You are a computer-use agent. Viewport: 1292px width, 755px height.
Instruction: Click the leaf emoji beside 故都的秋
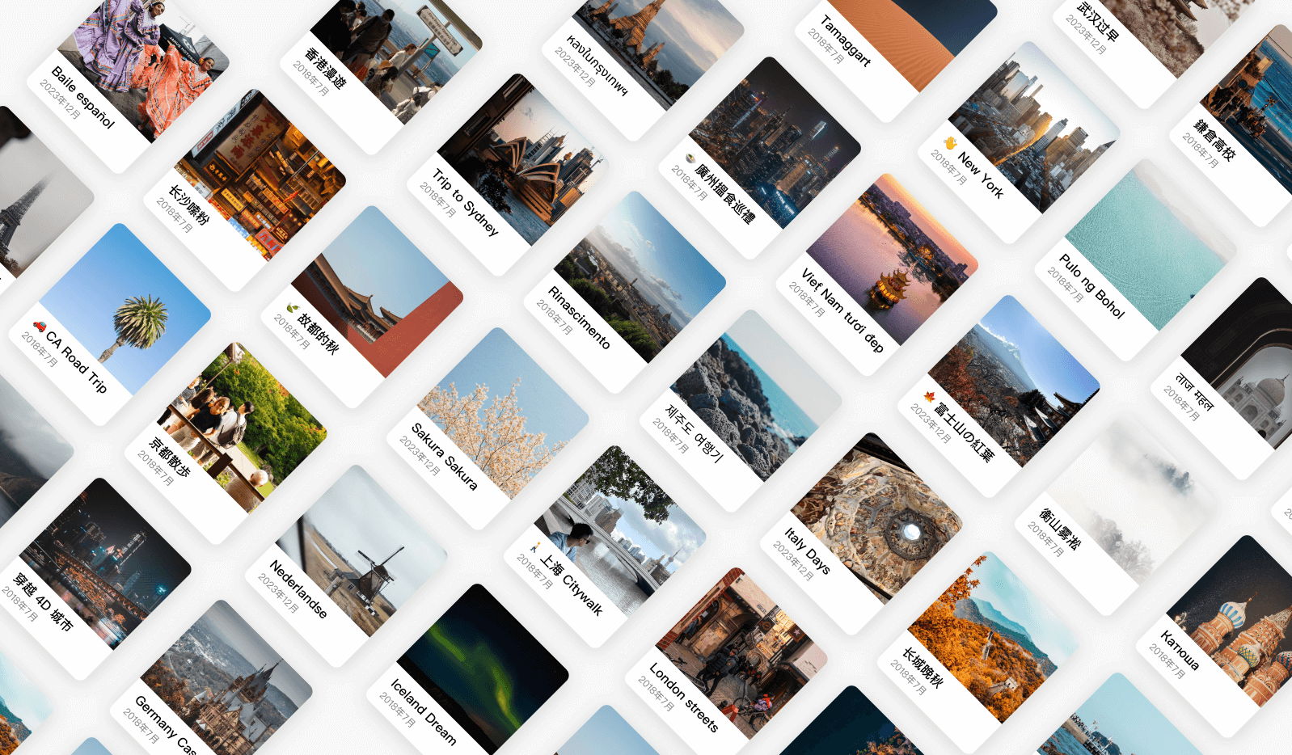(293, 308)
